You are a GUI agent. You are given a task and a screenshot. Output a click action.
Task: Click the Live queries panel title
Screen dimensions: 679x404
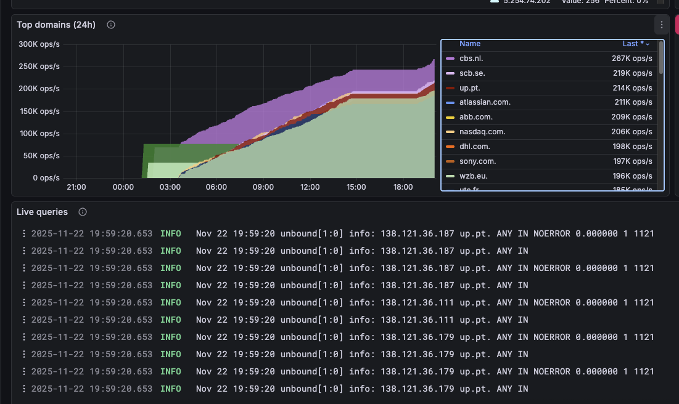tap(42, 212)
